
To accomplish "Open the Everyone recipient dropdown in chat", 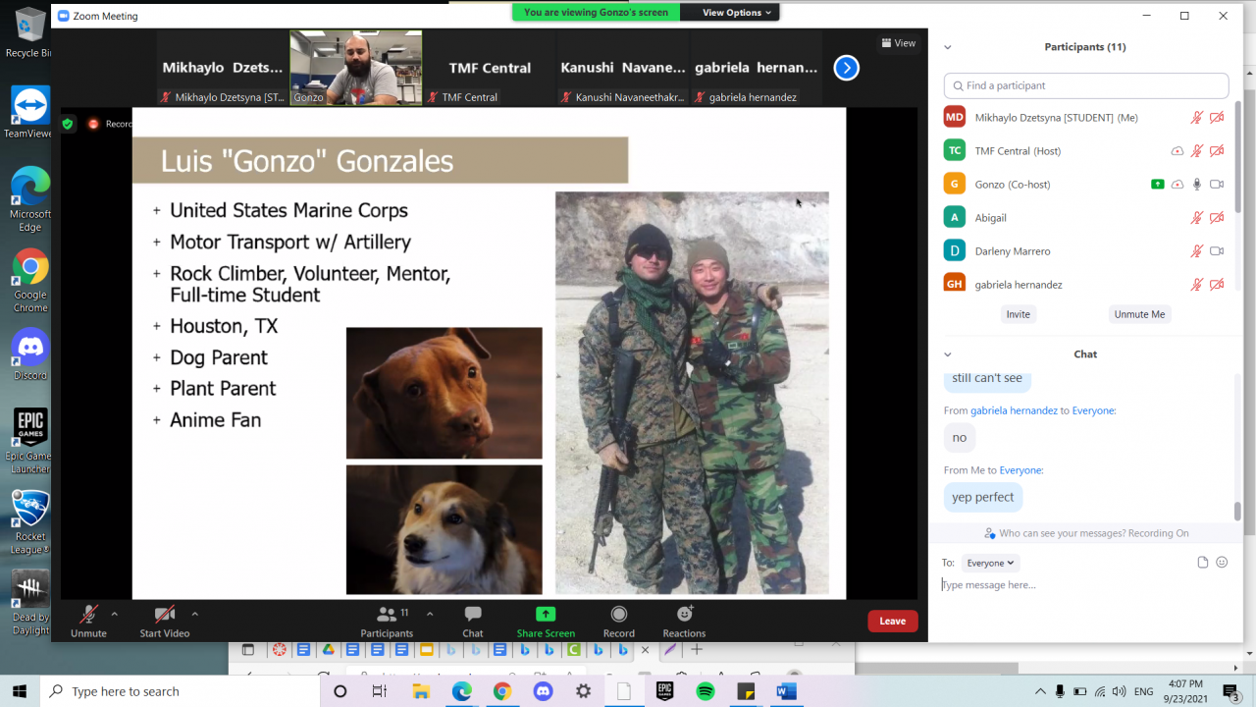I will click(x=990, y=563).
